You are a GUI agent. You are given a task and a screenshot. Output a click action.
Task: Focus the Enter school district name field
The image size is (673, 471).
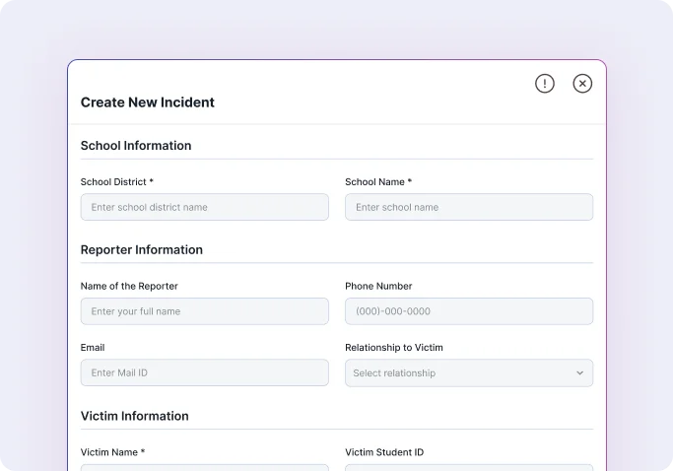point(205,207)
